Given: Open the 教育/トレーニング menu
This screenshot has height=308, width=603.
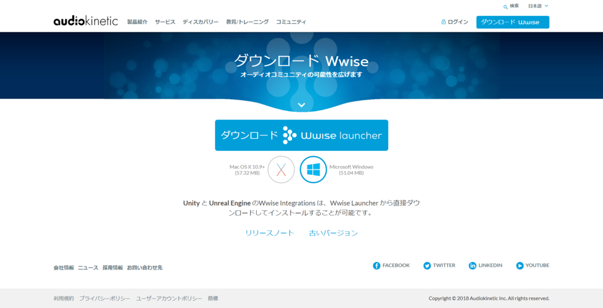Looking at the screenshot, I should pyautogui.click(x=247, y=22).
